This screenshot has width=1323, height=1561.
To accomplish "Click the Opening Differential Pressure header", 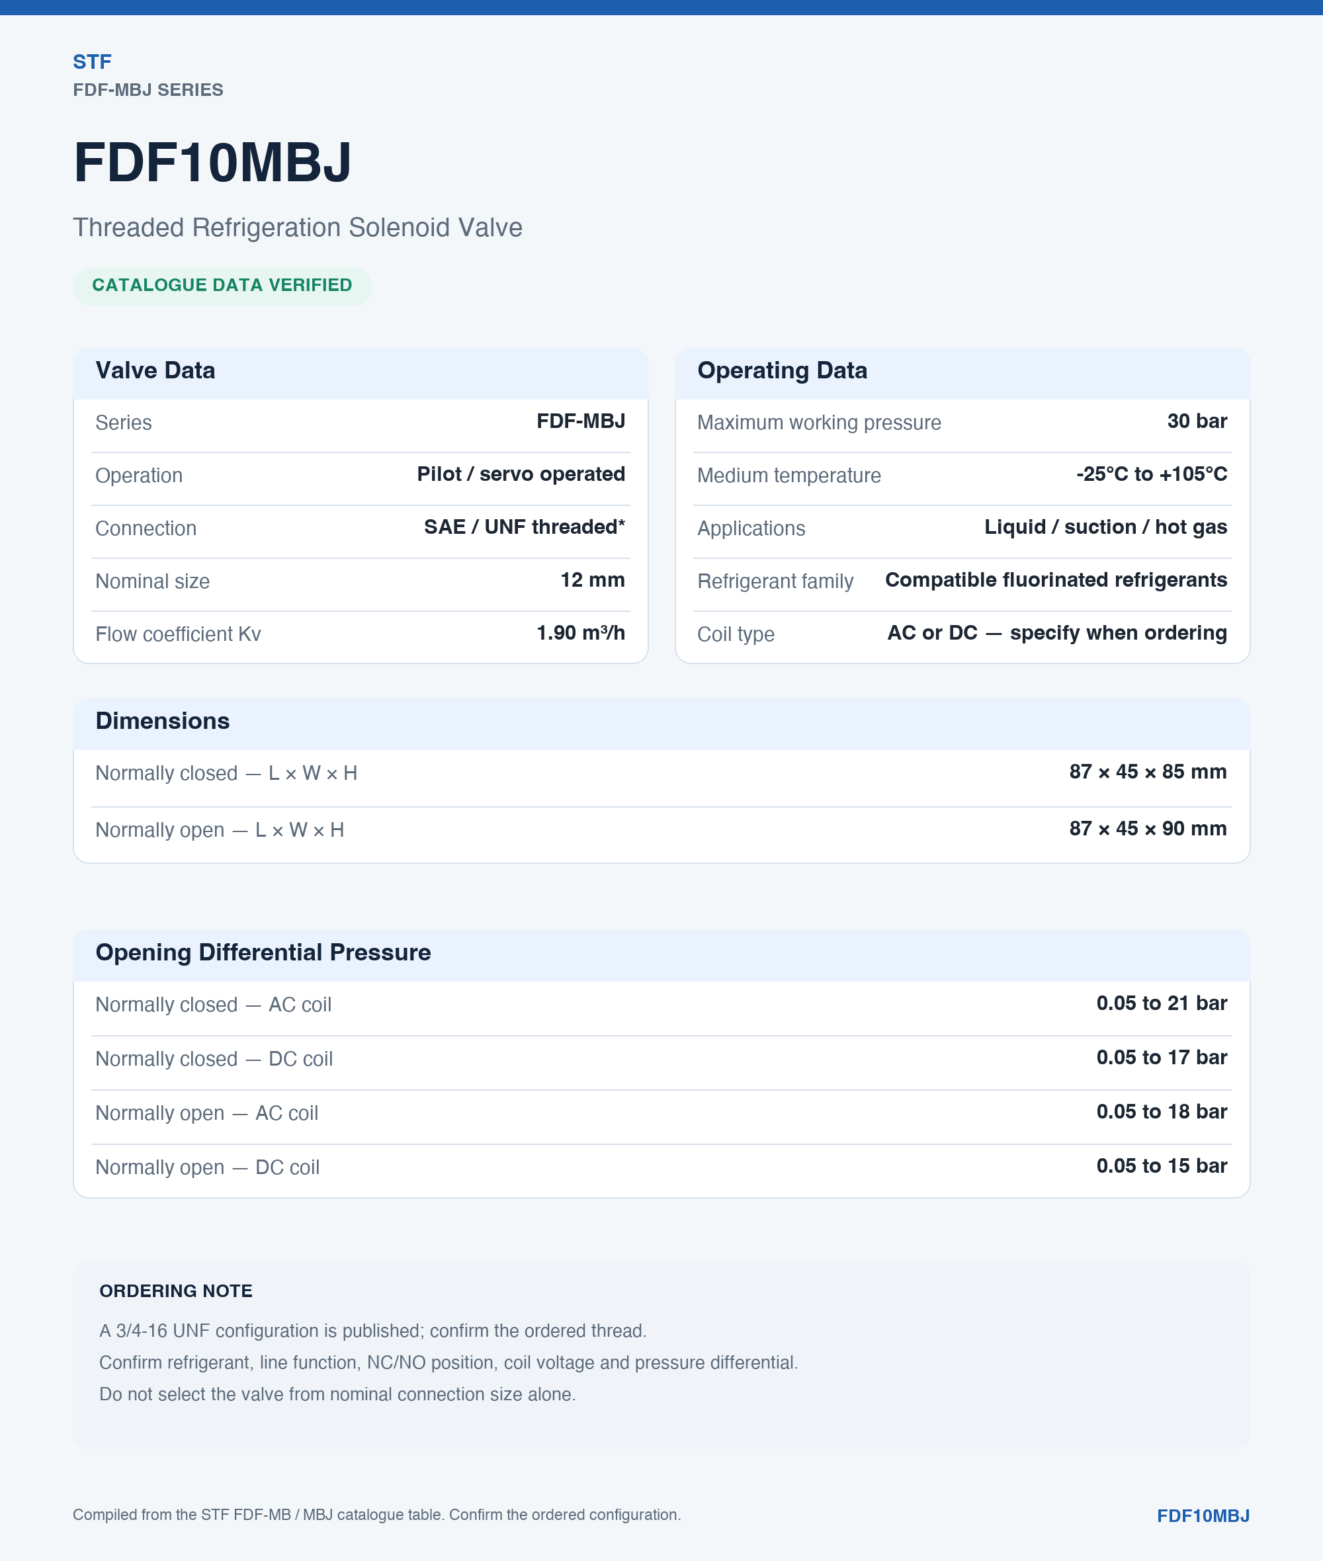I will (263, 952).
